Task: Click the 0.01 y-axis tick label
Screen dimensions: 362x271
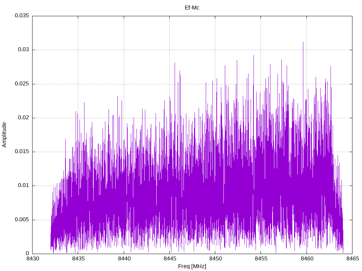Action: click(x=24, y=186)
